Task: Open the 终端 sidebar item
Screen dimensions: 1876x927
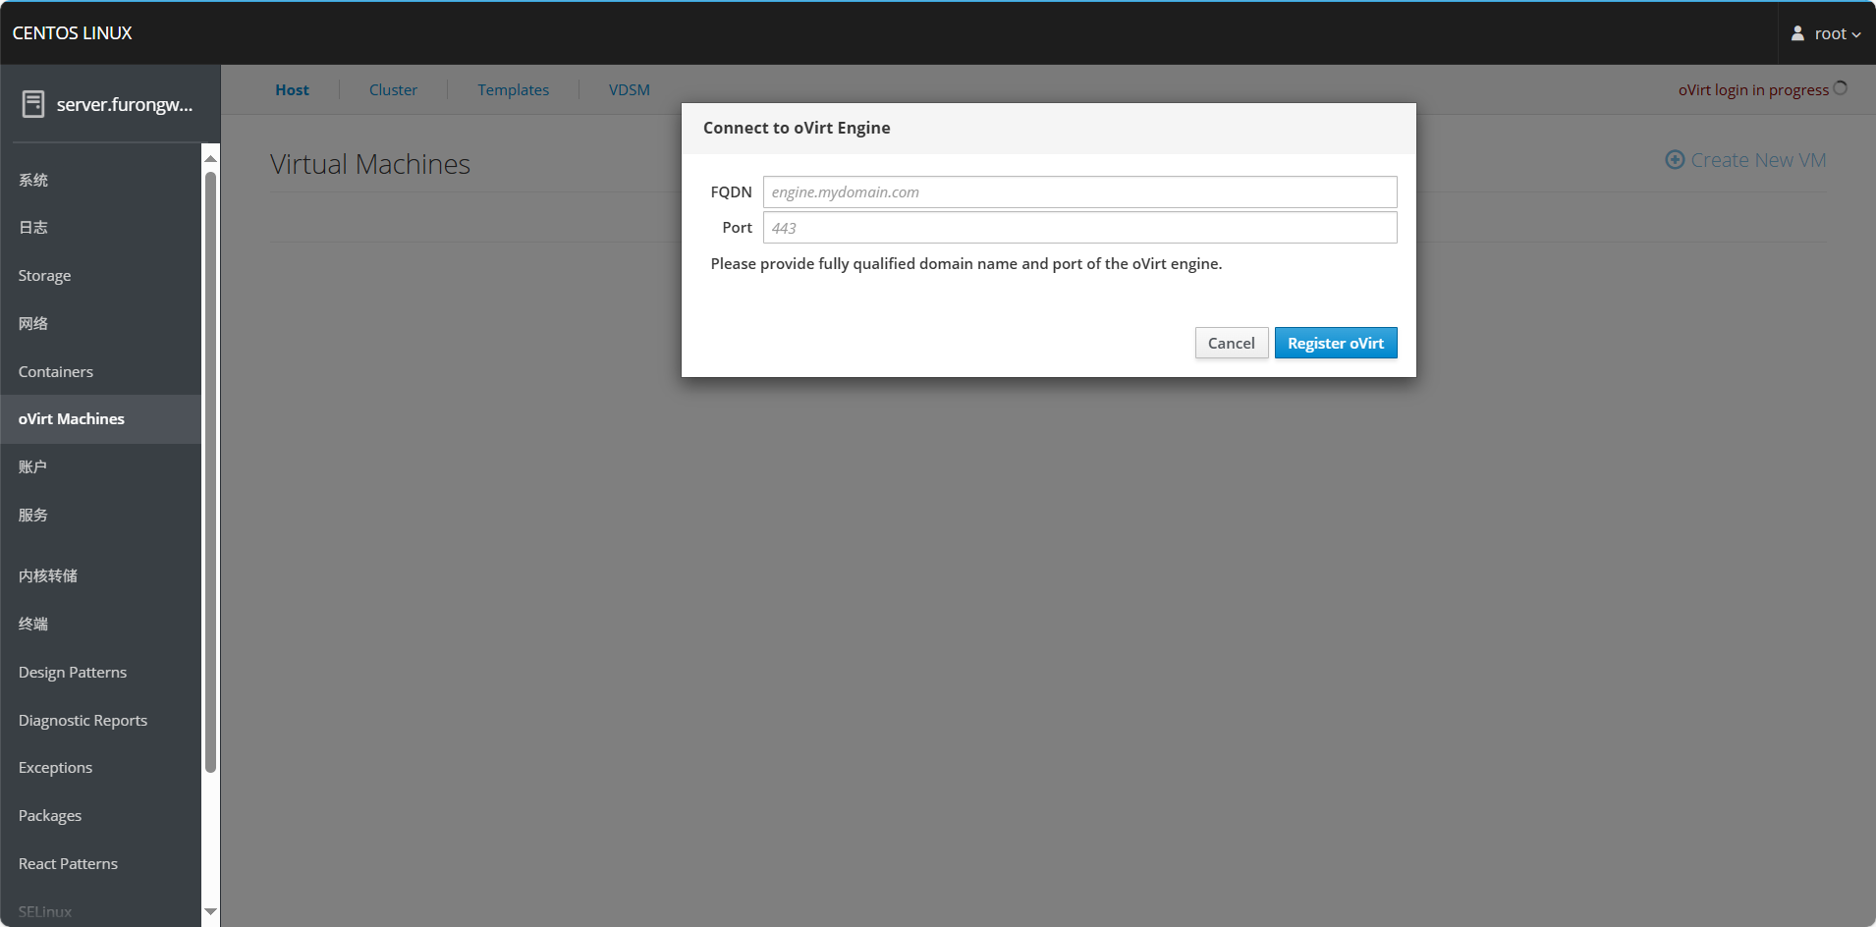Action: click(x=100, y=624)
